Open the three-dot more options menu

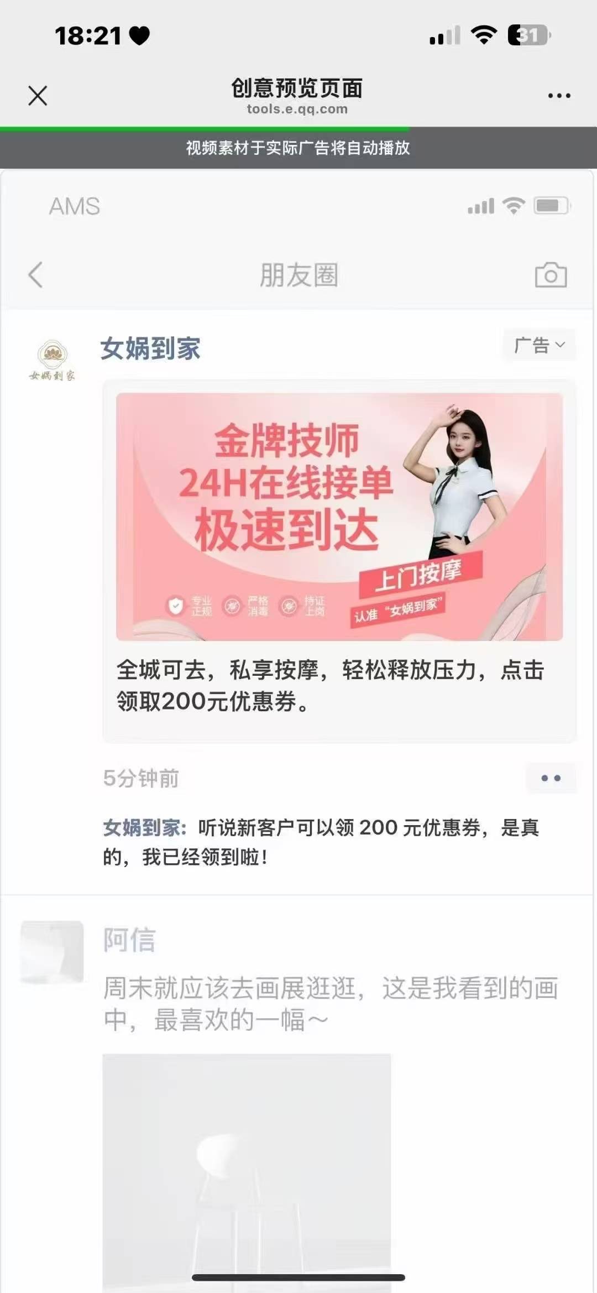tap(559, 96)
